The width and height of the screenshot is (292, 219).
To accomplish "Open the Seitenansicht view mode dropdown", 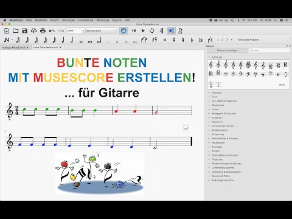I will (101, 30).
